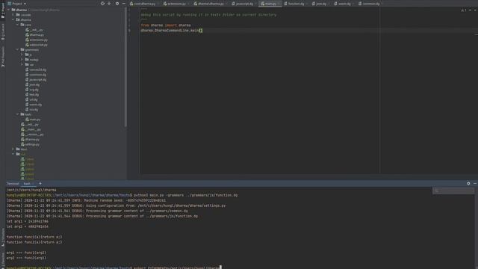Hide the Project tool window
Image resolution: width=478 pixels, height=269 pixels.
(124, 4)
